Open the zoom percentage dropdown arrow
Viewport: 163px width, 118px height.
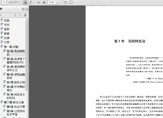click(58, 2)
